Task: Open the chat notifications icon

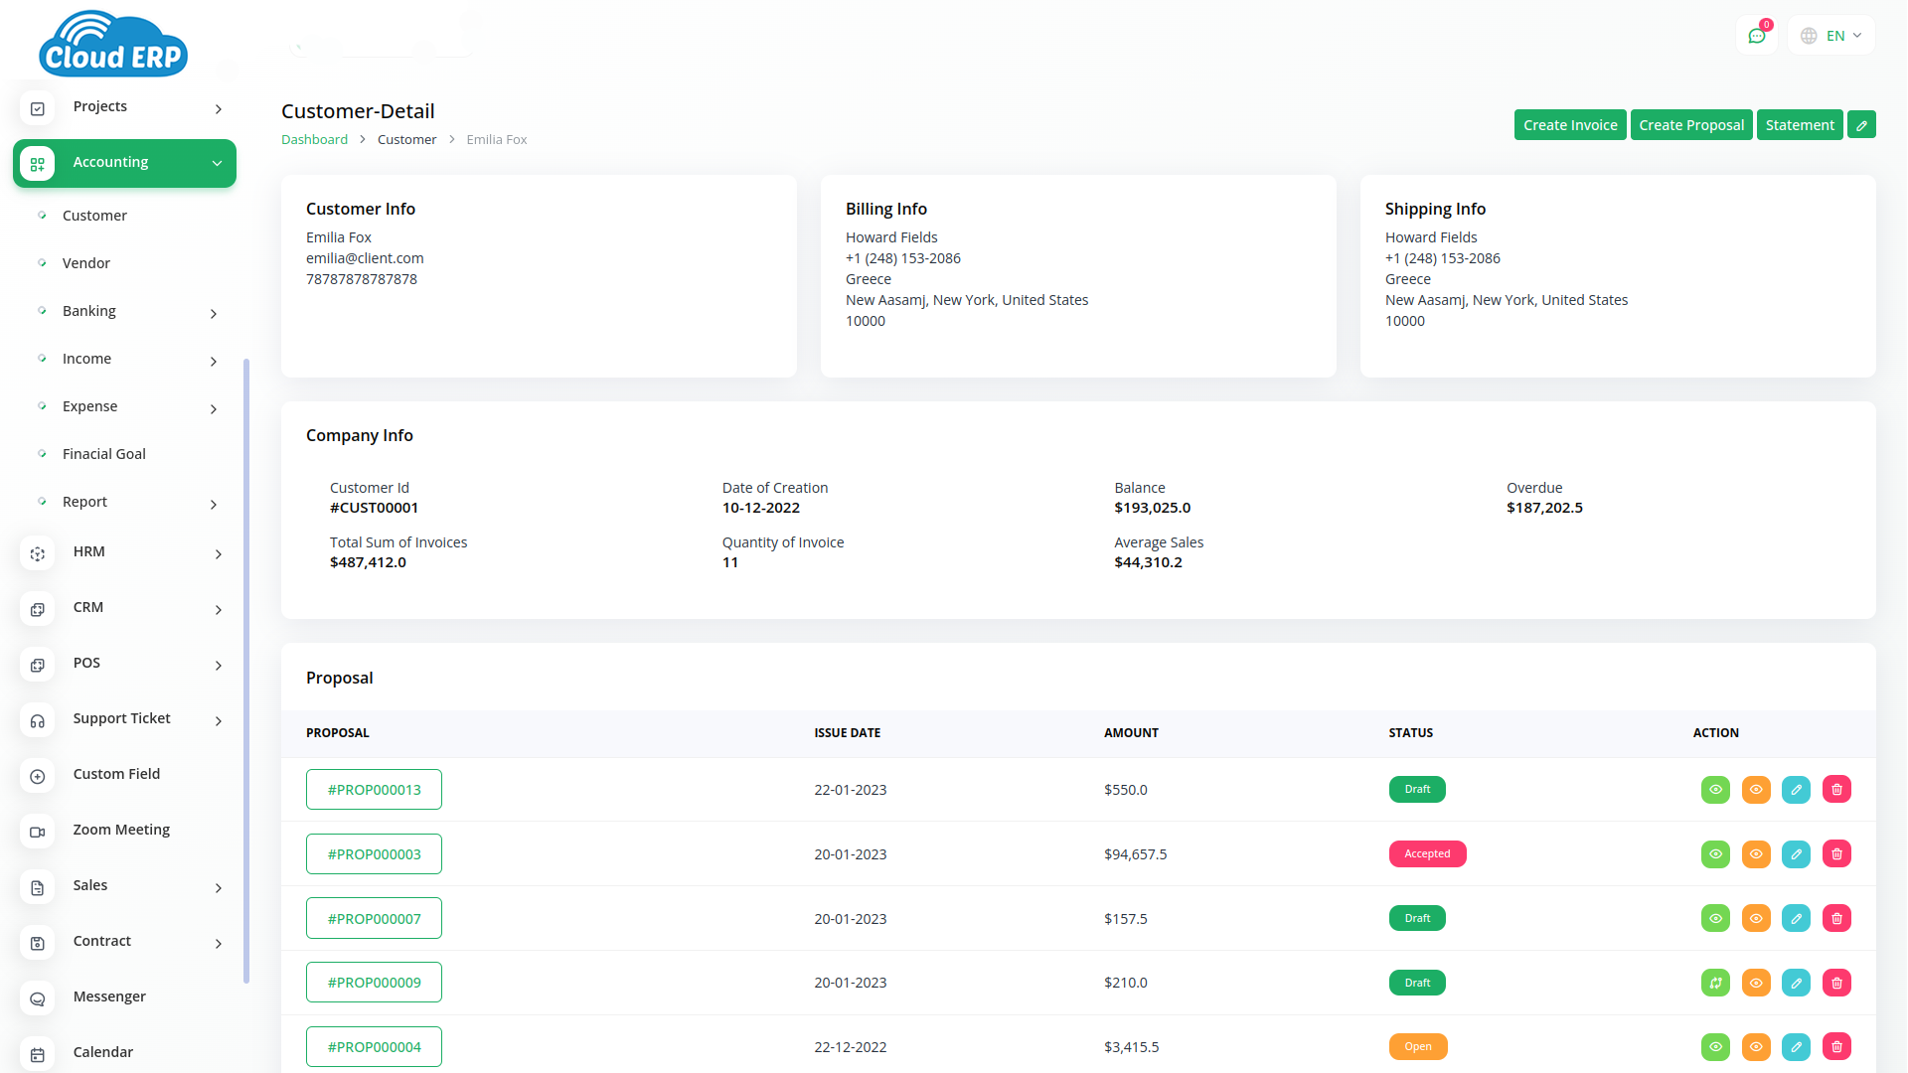Action: tap(1757, 36)
